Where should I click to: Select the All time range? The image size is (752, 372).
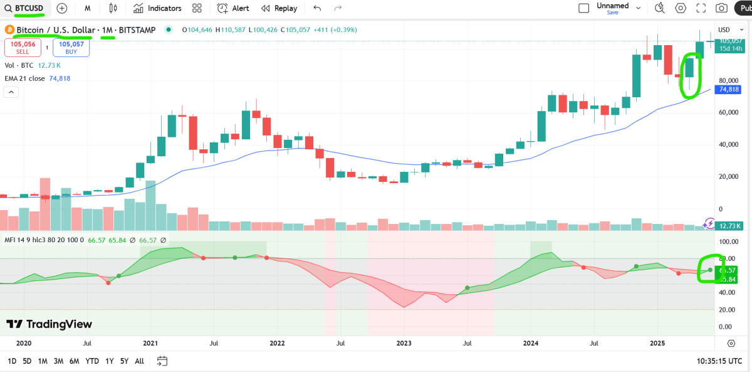(x=139, y=361)
